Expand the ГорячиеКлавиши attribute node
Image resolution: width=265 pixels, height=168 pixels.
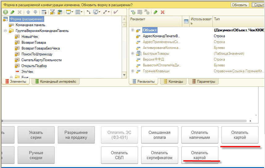pyautogui.click(x=133, y=71)
